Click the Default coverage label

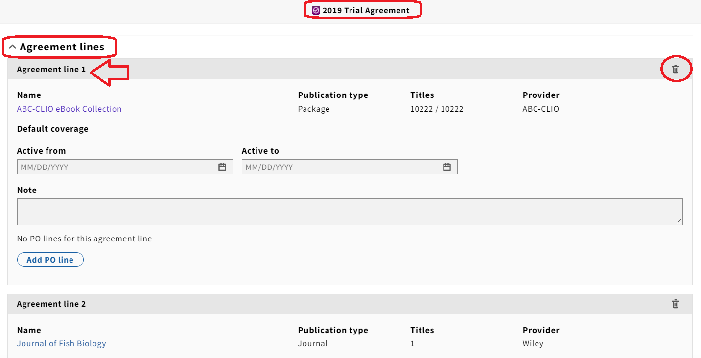[x=53, y=129]
